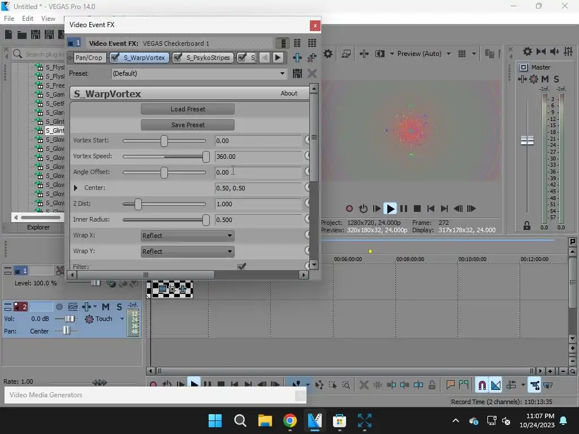Screen dimensions: 579x434
Task: Pause preview playback
Action: [404, 209]
